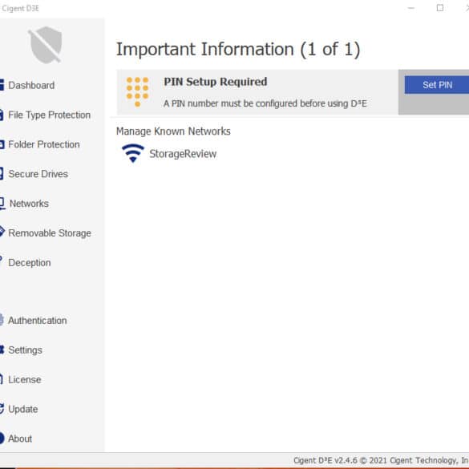Open the Update section
Screen dimensions: 469x469
[x=23, y=410]
